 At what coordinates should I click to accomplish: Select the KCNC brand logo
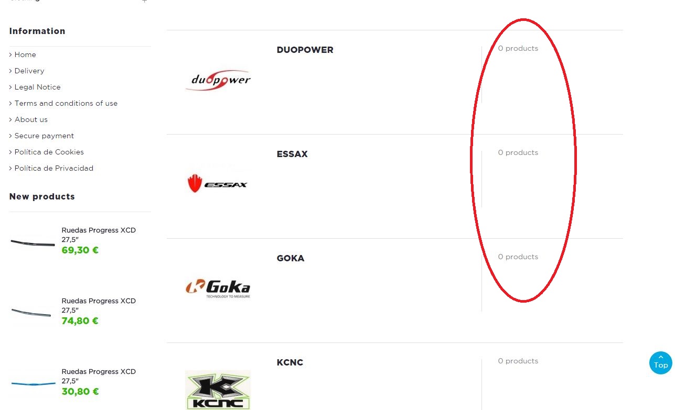(218, 390)
